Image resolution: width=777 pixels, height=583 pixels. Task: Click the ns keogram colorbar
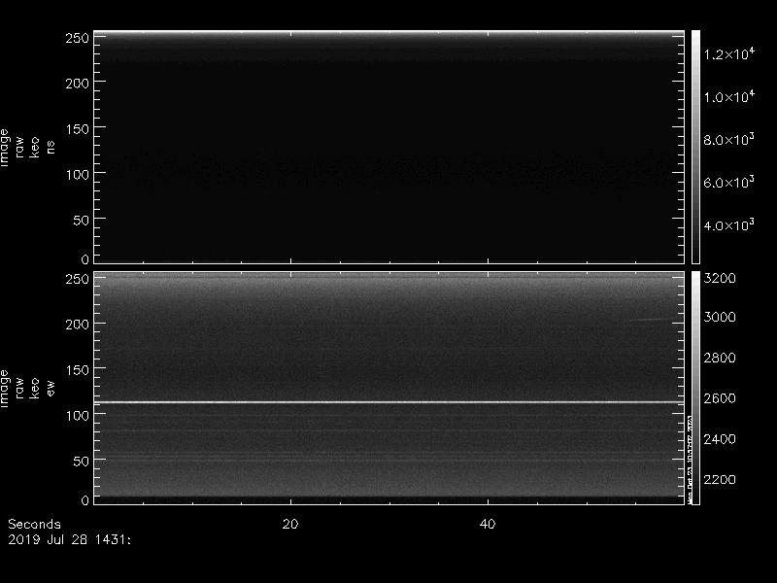tap(695, 147)
